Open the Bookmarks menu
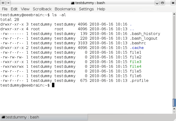 (x=65, y=9)
